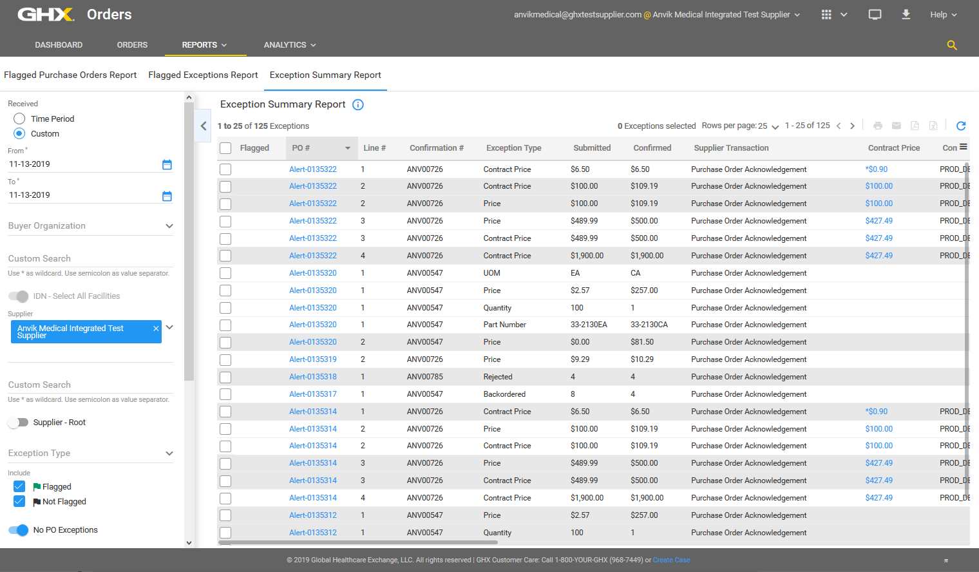979x572 pixels.
Task: Uncheck the Not Flagged checkbox
Action: [19, 501]
